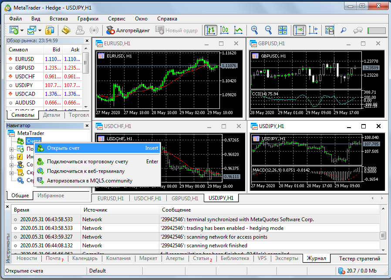Open the Календарь toolbox tab
The width and height of the screenshot is (391, 280).
(85, 258)
